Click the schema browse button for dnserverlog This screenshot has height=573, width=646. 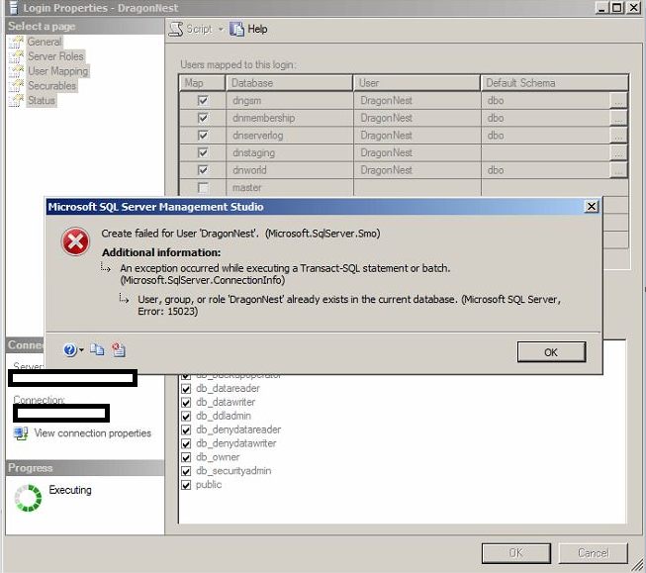pos(618,136)
